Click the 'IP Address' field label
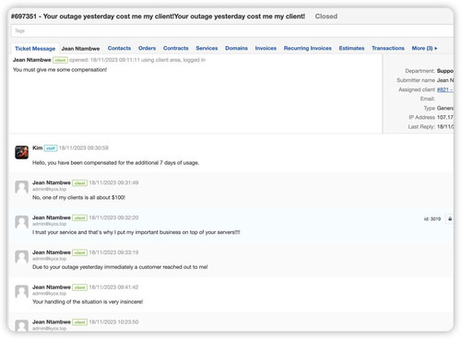This screenshot has width=461, height=339. pos(421,117)
